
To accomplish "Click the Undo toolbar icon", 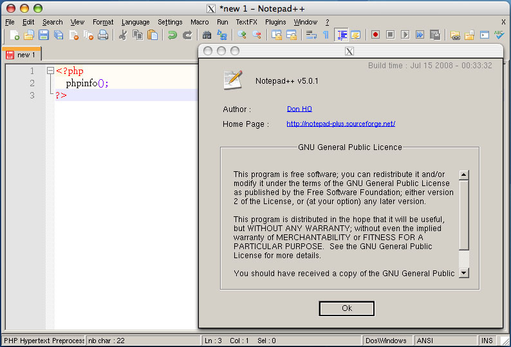I will (172, 35).
